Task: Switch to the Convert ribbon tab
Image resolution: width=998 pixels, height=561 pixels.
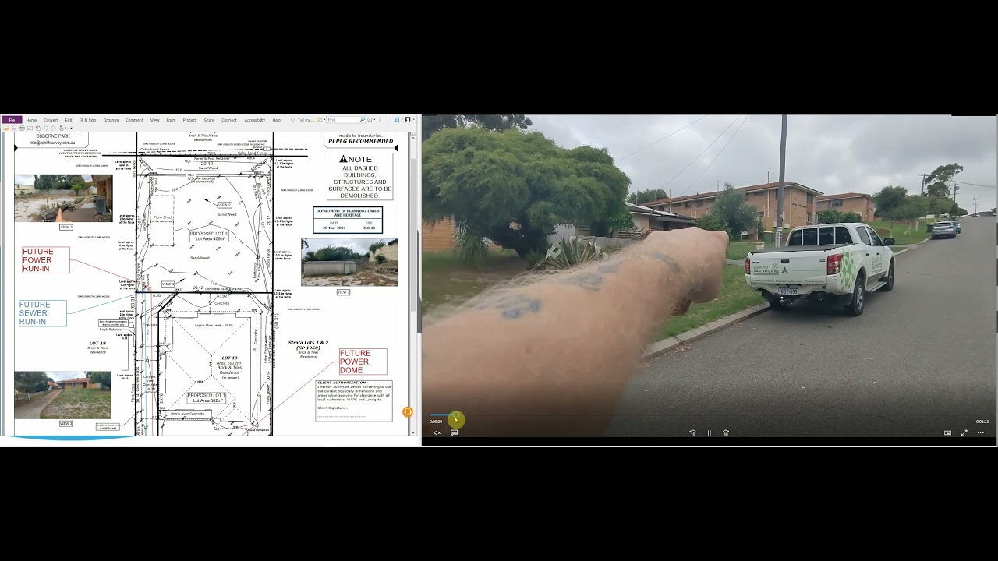Action: (x=51, y=120)
